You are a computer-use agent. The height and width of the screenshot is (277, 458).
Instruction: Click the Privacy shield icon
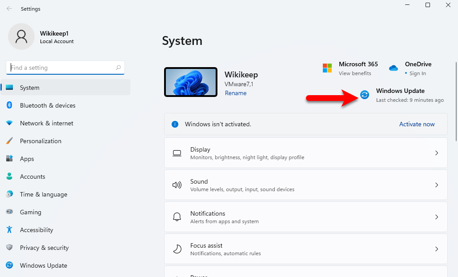coord(9,248)
